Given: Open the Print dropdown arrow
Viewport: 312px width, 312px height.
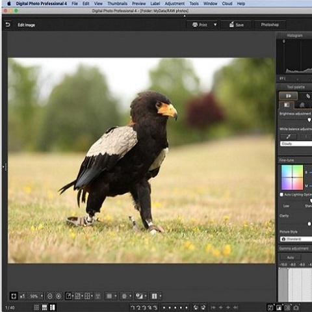Looking at the screenshot, I should click(215, 25).
